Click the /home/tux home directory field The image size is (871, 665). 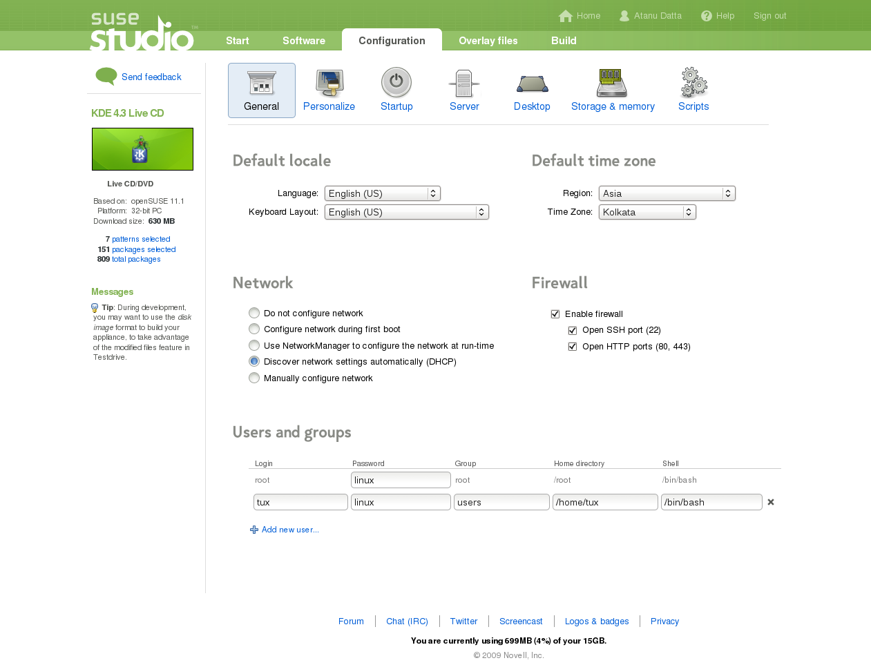click(605, 502)
